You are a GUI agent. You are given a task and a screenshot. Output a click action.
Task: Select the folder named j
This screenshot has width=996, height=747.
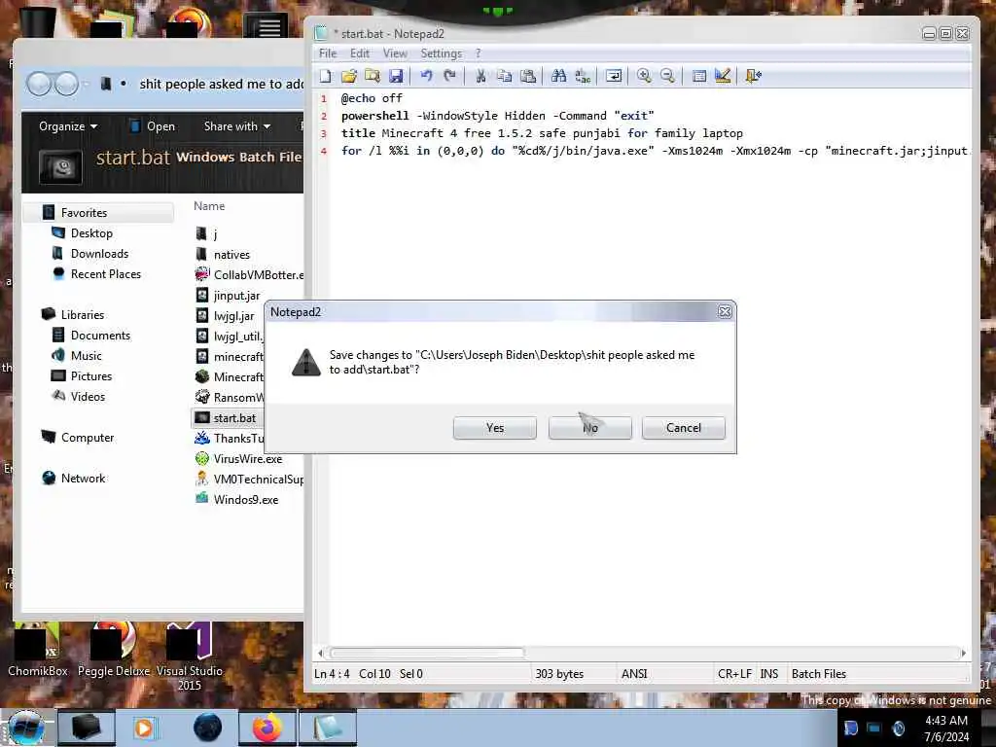tap(215, 233)
